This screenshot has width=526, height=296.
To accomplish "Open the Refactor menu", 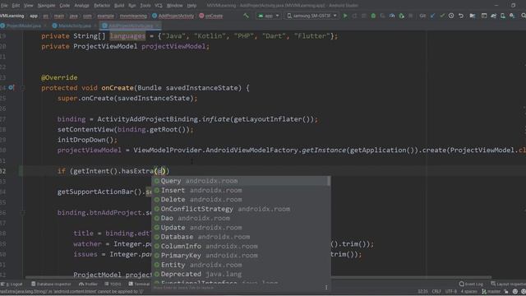I will tap(102, 6).
